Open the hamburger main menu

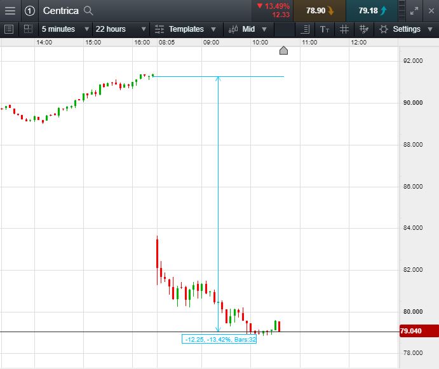tap(10, 11)
